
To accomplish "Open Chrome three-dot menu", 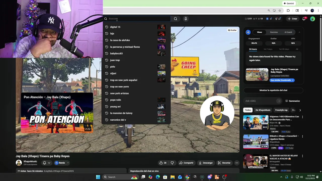I will point(318,11).
